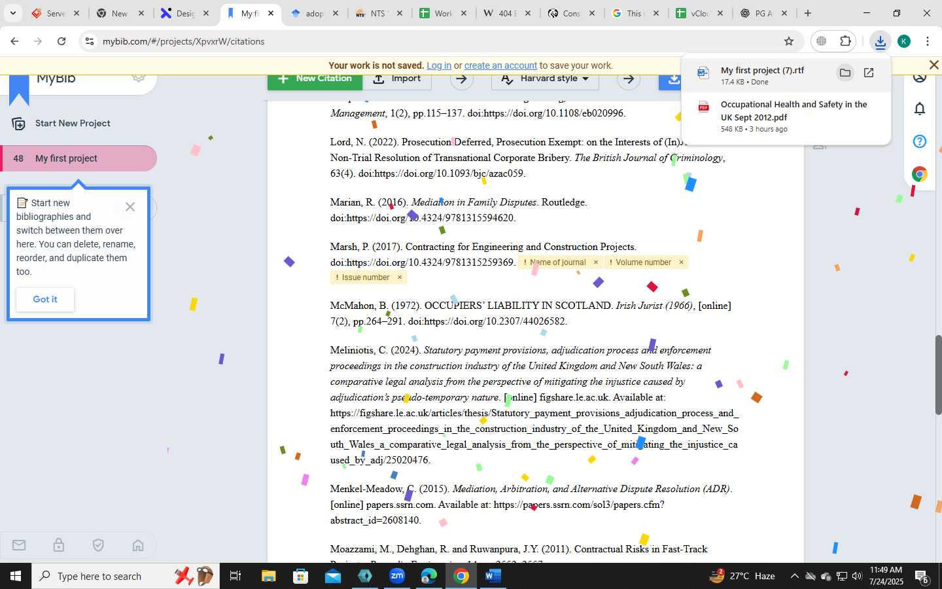Image resolution: width=942 pixels, height=589 pixels.
Task: Click the page vertical scrollbar thumb
Action: coord(938,374)
